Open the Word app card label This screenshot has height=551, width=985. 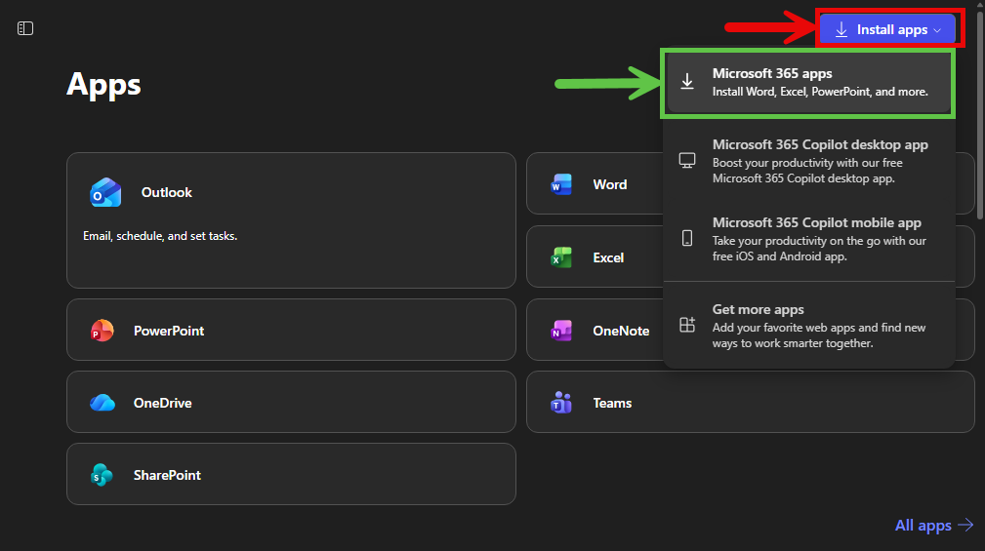click(x=609, y=184)
